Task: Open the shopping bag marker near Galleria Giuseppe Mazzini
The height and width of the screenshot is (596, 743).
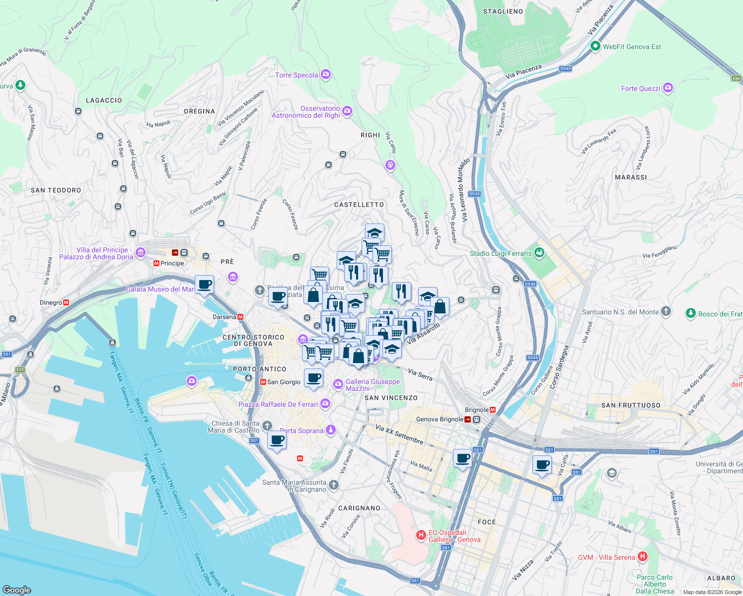Action: (358, 356)
